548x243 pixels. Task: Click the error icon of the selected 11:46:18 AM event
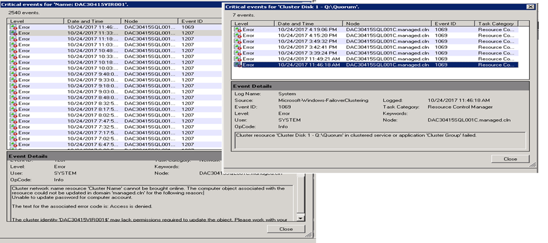[x=238, y=65]
